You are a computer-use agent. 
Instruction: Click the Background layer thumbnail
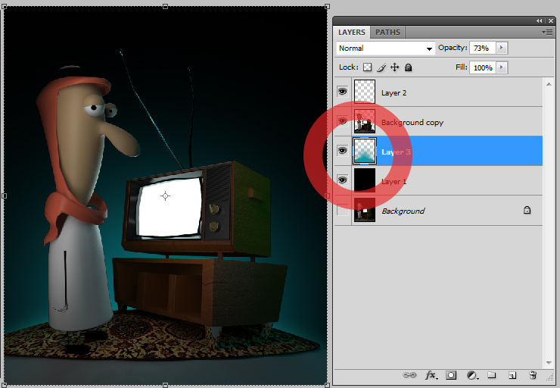pyautogui.click(x=365, y=210)
